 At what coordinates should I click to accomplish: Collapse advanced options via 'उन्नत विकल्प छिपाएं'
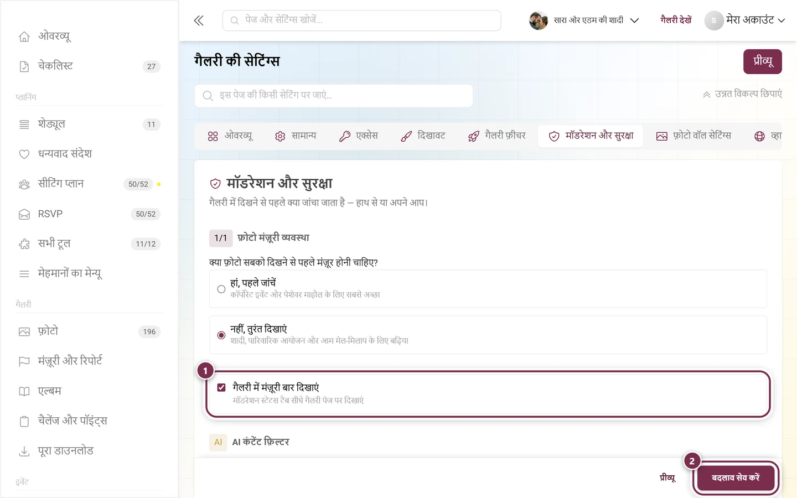click(x=742, y=94)
